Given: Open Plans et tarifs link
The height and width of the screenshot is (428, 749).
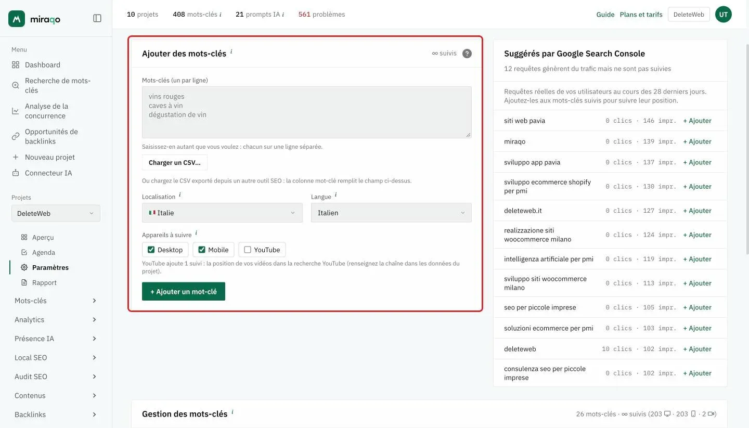Looking at the screenshot, I should click(641, 15).
